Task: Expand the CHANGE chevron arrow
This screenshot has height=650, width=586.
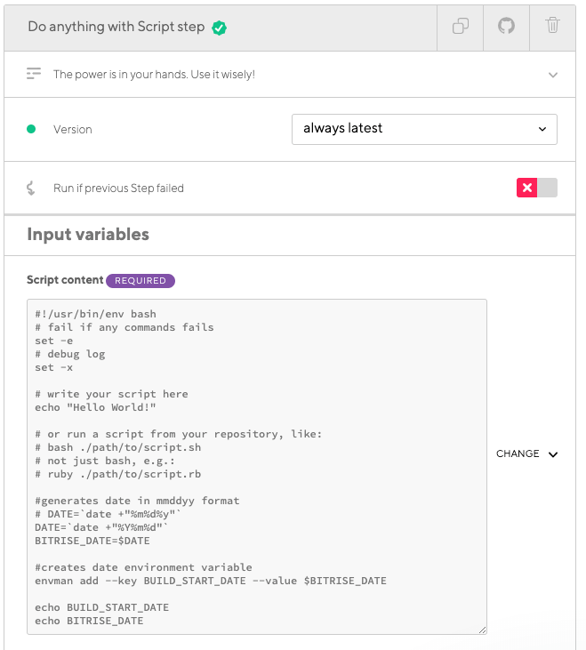Action: tap(553, 454)
